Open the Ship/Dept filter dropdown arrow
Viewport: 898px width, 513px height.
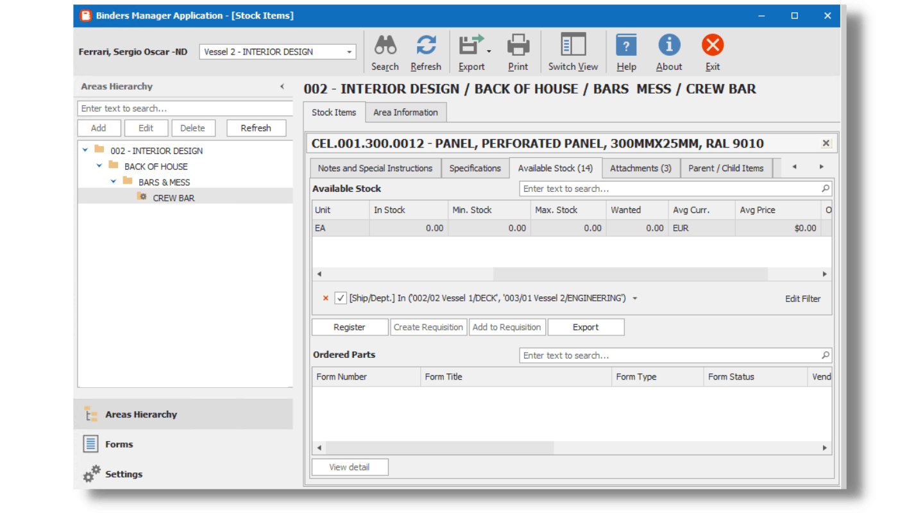pyautogui.click(x=636, y=298)
